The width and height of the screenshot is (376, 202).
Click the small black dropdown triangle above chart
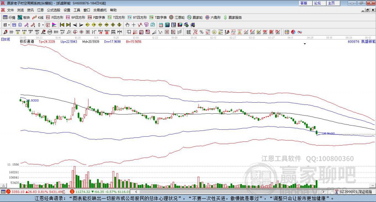pyautogui.click(x=305, y=44)
